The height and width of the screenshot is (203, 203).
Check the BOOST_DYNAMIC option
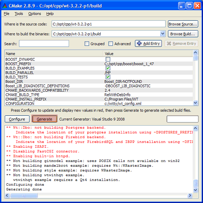pos(108,59)
